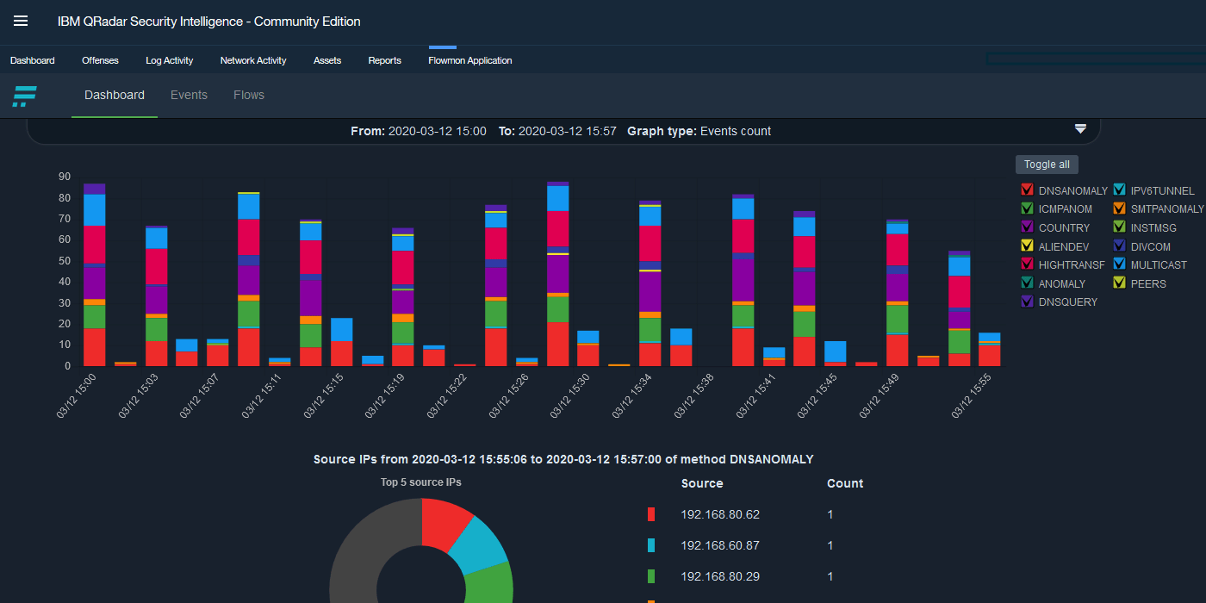Toggle the DIVCOM legend checkbox
The image size is (1206, 603).
tap(1119, 246)
